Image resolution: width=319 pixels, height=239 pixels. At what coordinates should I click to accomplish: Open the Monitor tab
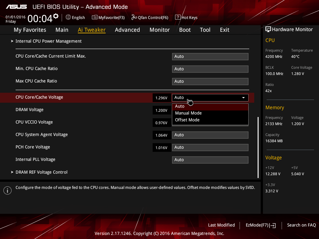(x=159, y=30)
